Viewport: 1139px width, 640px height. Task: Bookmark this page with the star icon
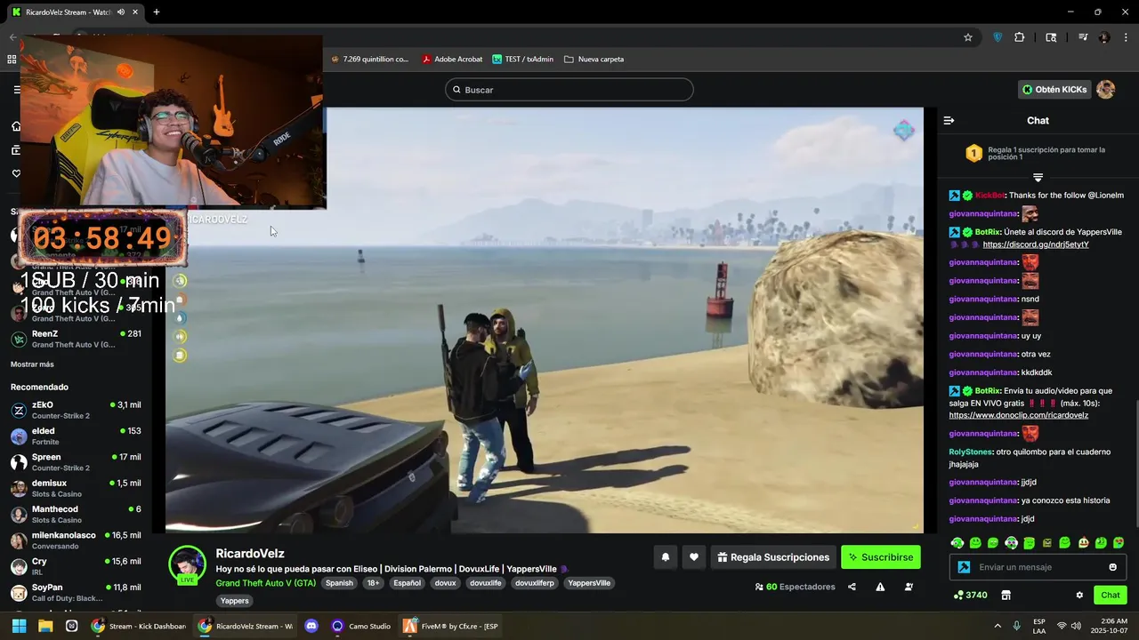pos(968,37)
